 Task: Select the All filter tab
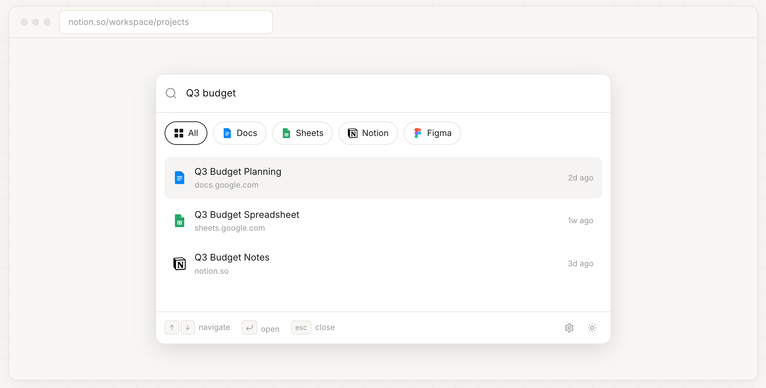pyautogui.click(x=186, y=133)
